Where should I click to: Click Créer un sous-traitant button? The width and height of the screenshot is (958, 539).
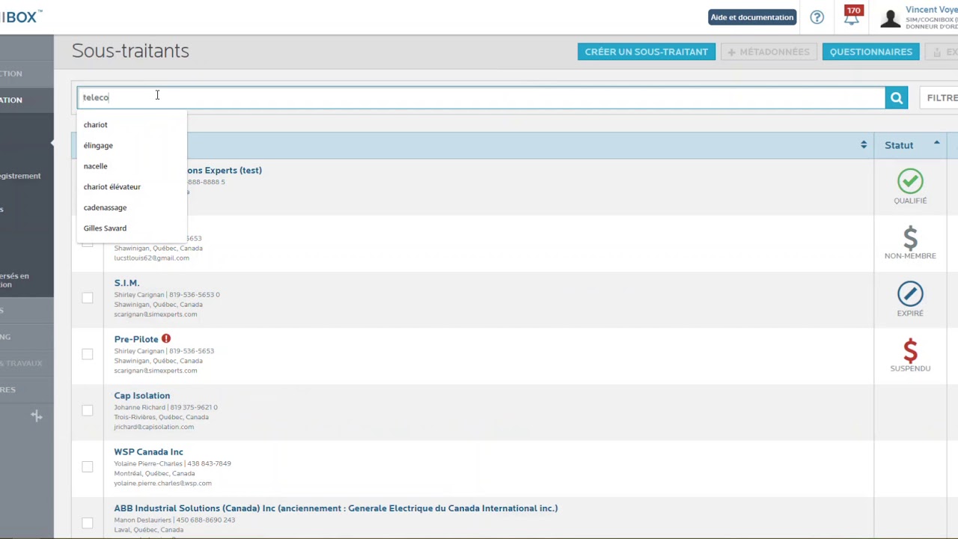pos(646,52)
